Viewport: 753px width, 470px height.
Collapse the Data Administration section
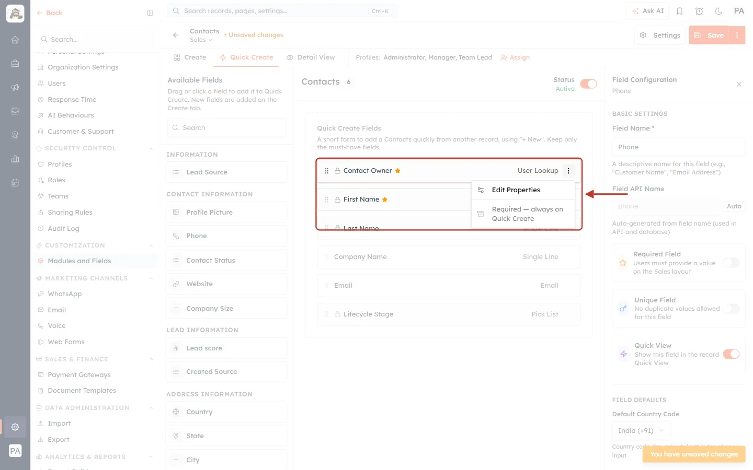(151, 408)
